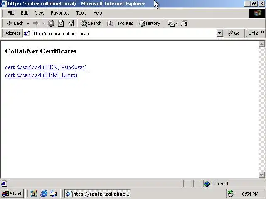Close the Internet Explorer window
This screenshot has height=199, width=266.
tap(262, 4)
